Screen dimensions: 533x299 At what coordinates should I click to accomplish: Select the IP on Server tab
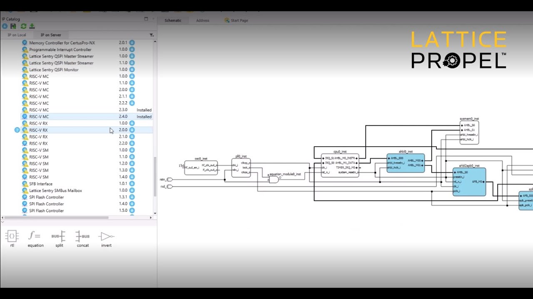[51, 35]
